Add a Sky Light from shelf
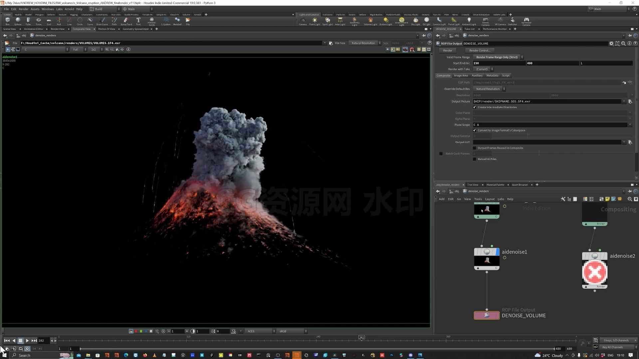Screen dimensions: 639x359 [416, 21]
